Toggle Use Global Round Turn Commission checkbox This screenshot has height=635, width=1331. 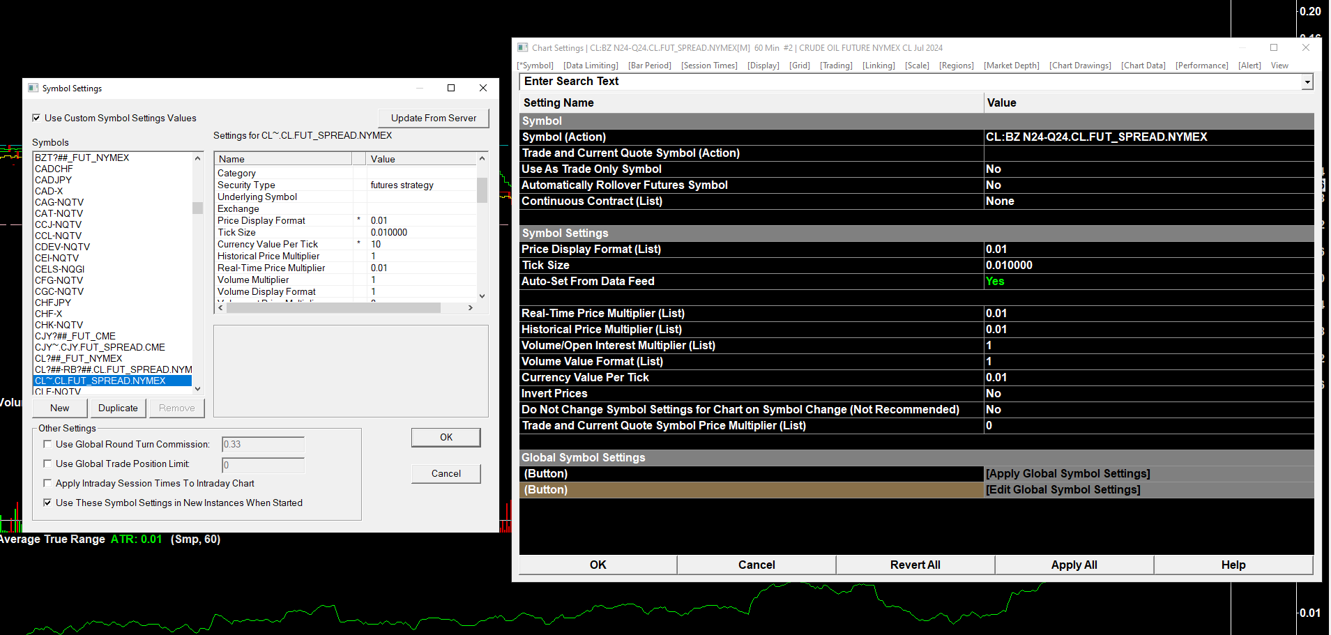47,444
